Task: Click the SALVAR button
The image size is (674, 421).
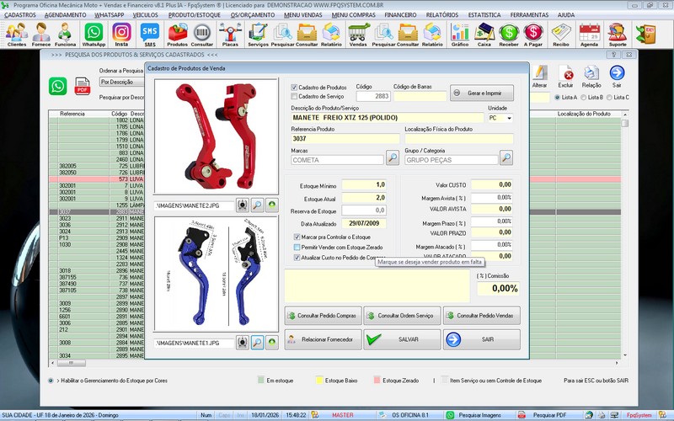Action: [402, 339]
